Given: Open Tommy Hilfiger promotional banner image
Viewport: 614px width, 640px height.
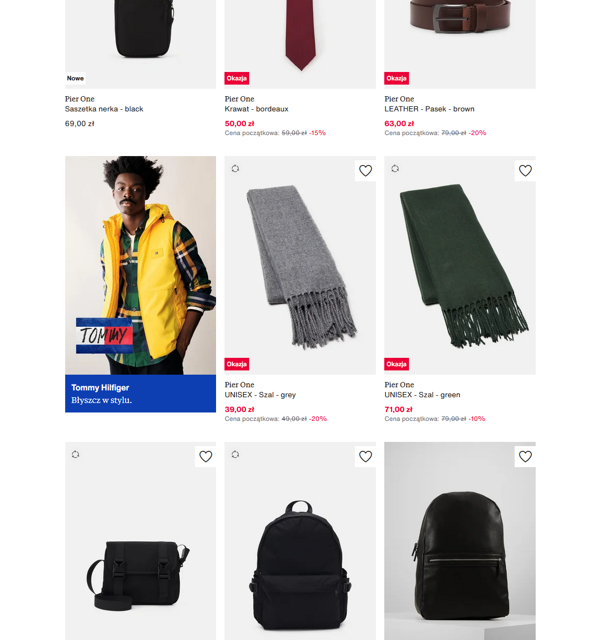Looking at the screenshot, I should coord(140,265).
